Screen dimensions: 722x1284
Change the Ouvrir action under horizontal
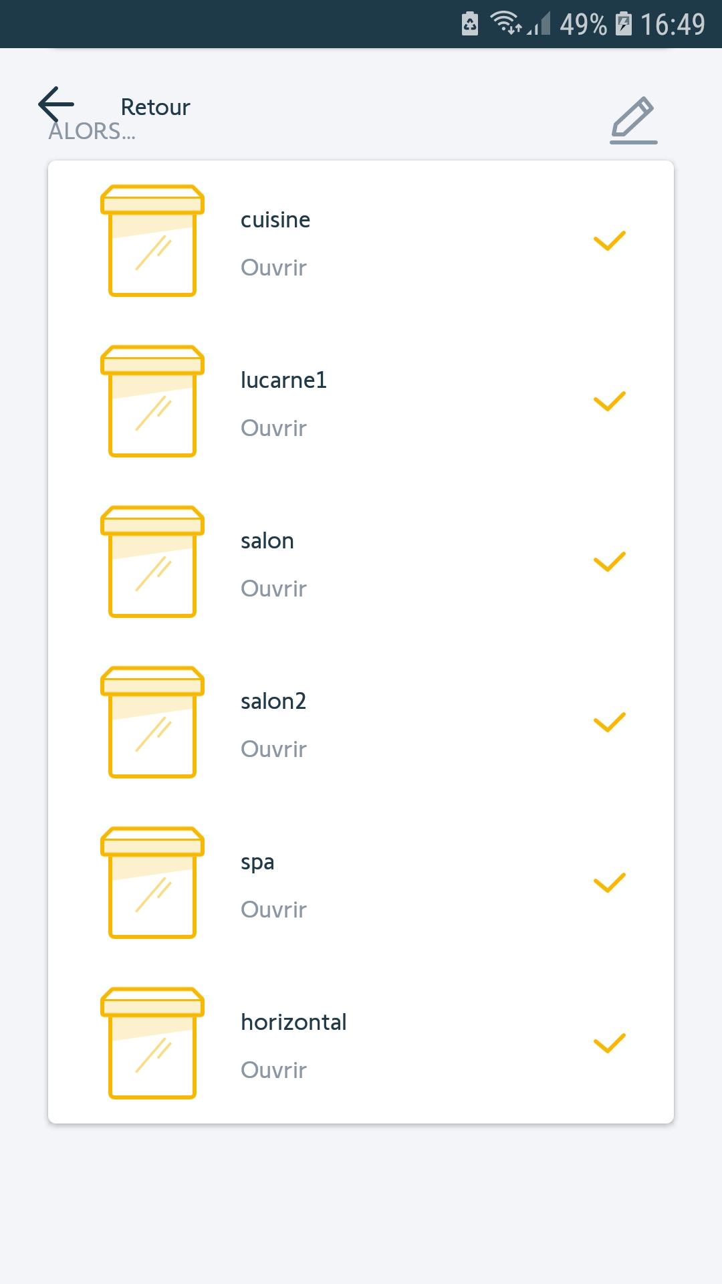pos(273,1071)
